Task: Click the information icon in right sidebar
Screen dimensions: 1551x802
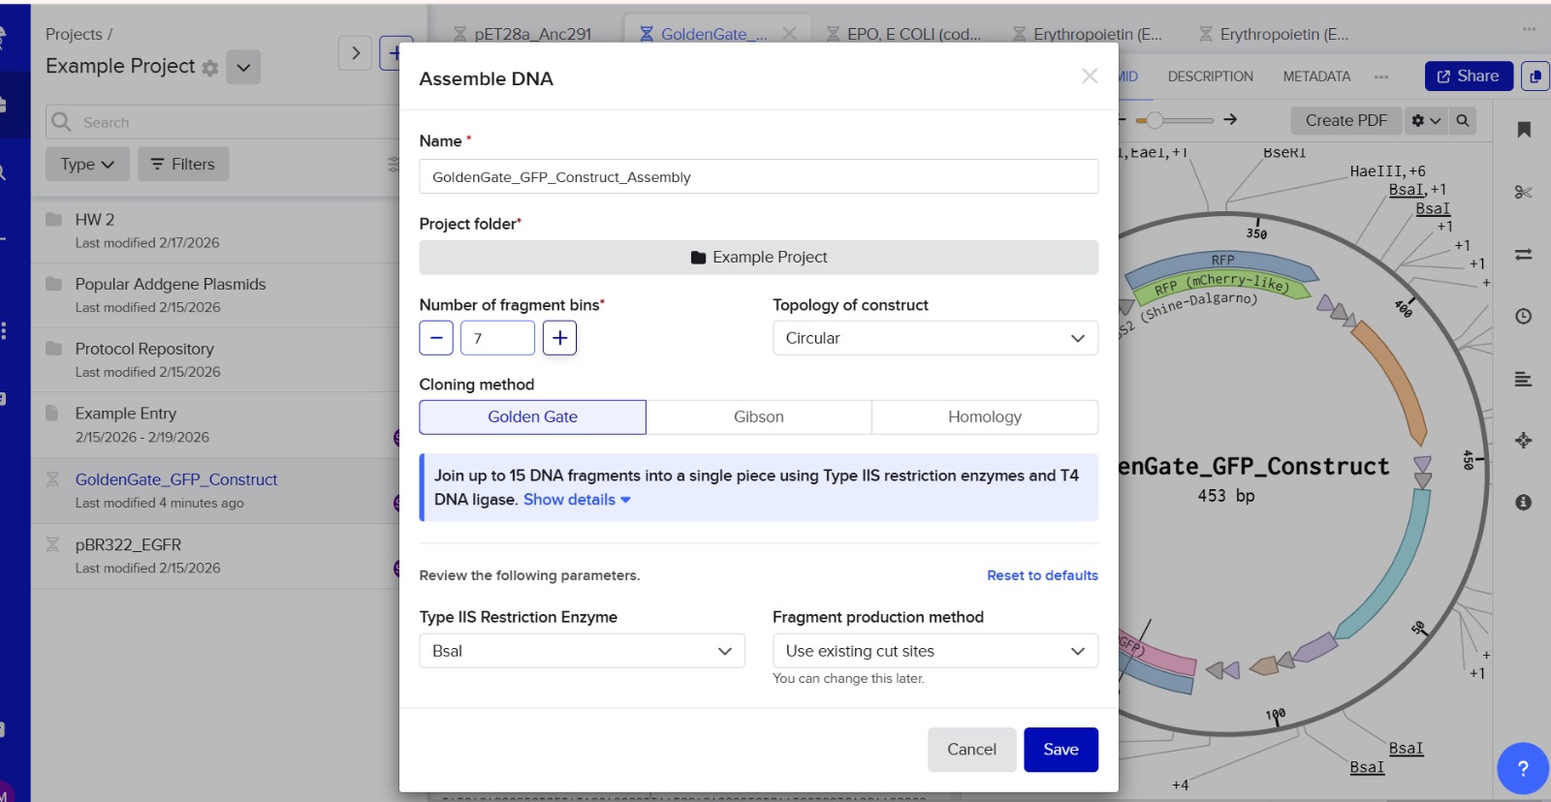Action: pyautogui.click(x=1524, y=502)
